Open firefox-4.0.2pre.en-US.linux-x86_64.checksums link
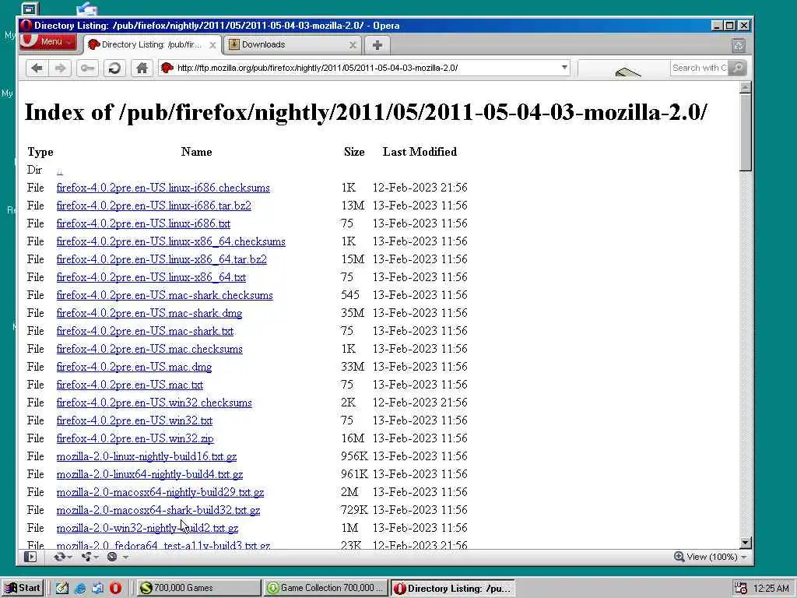The width and height of the screenshot is (797, 598). click(x=170, y=241)
